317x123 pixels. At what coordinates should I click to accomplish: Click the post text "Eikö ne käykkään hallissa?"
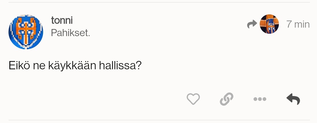[75, 65]
